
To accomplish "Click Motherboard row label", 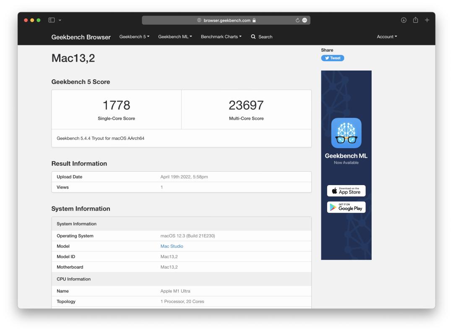I will [70, 267].
